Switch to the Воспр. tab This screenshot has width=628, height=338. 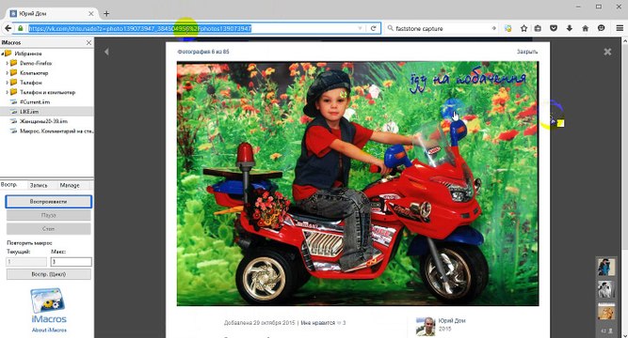(x=9, y=185)
